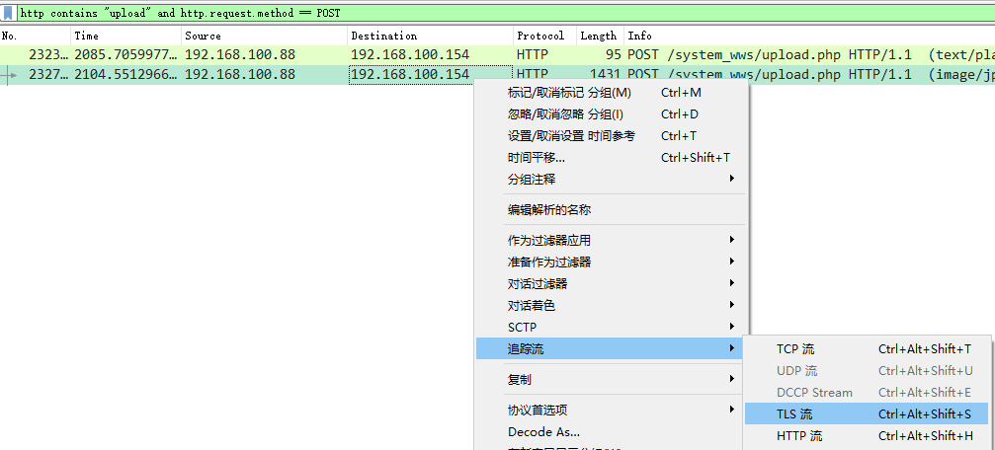Viewport: 995px width, 450px height.
Task: Toggle 忽略/取消忽略 分组 for the packet
Action: coord(565,114)
